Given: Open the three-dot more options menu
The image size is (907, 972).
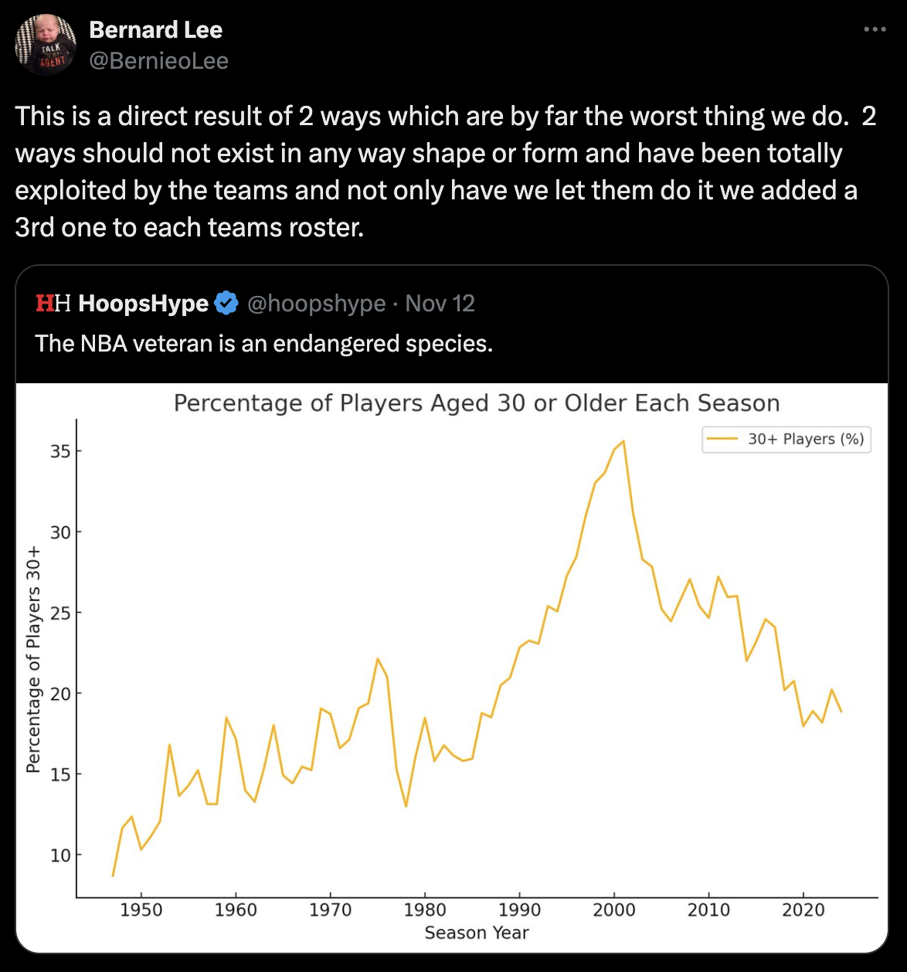Looking at the screenshot, I should (875, 29).
